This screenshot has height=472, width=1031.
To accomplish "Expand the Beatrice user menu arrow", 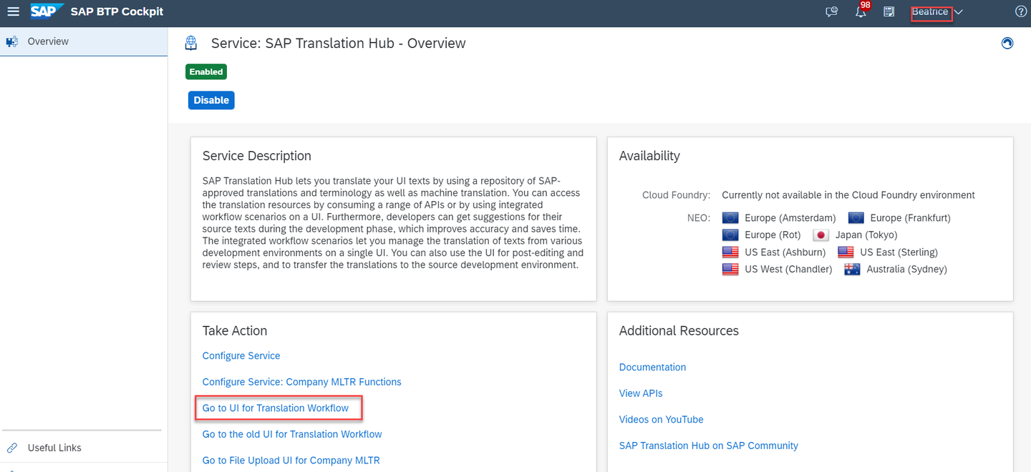I will click(959, 12).
